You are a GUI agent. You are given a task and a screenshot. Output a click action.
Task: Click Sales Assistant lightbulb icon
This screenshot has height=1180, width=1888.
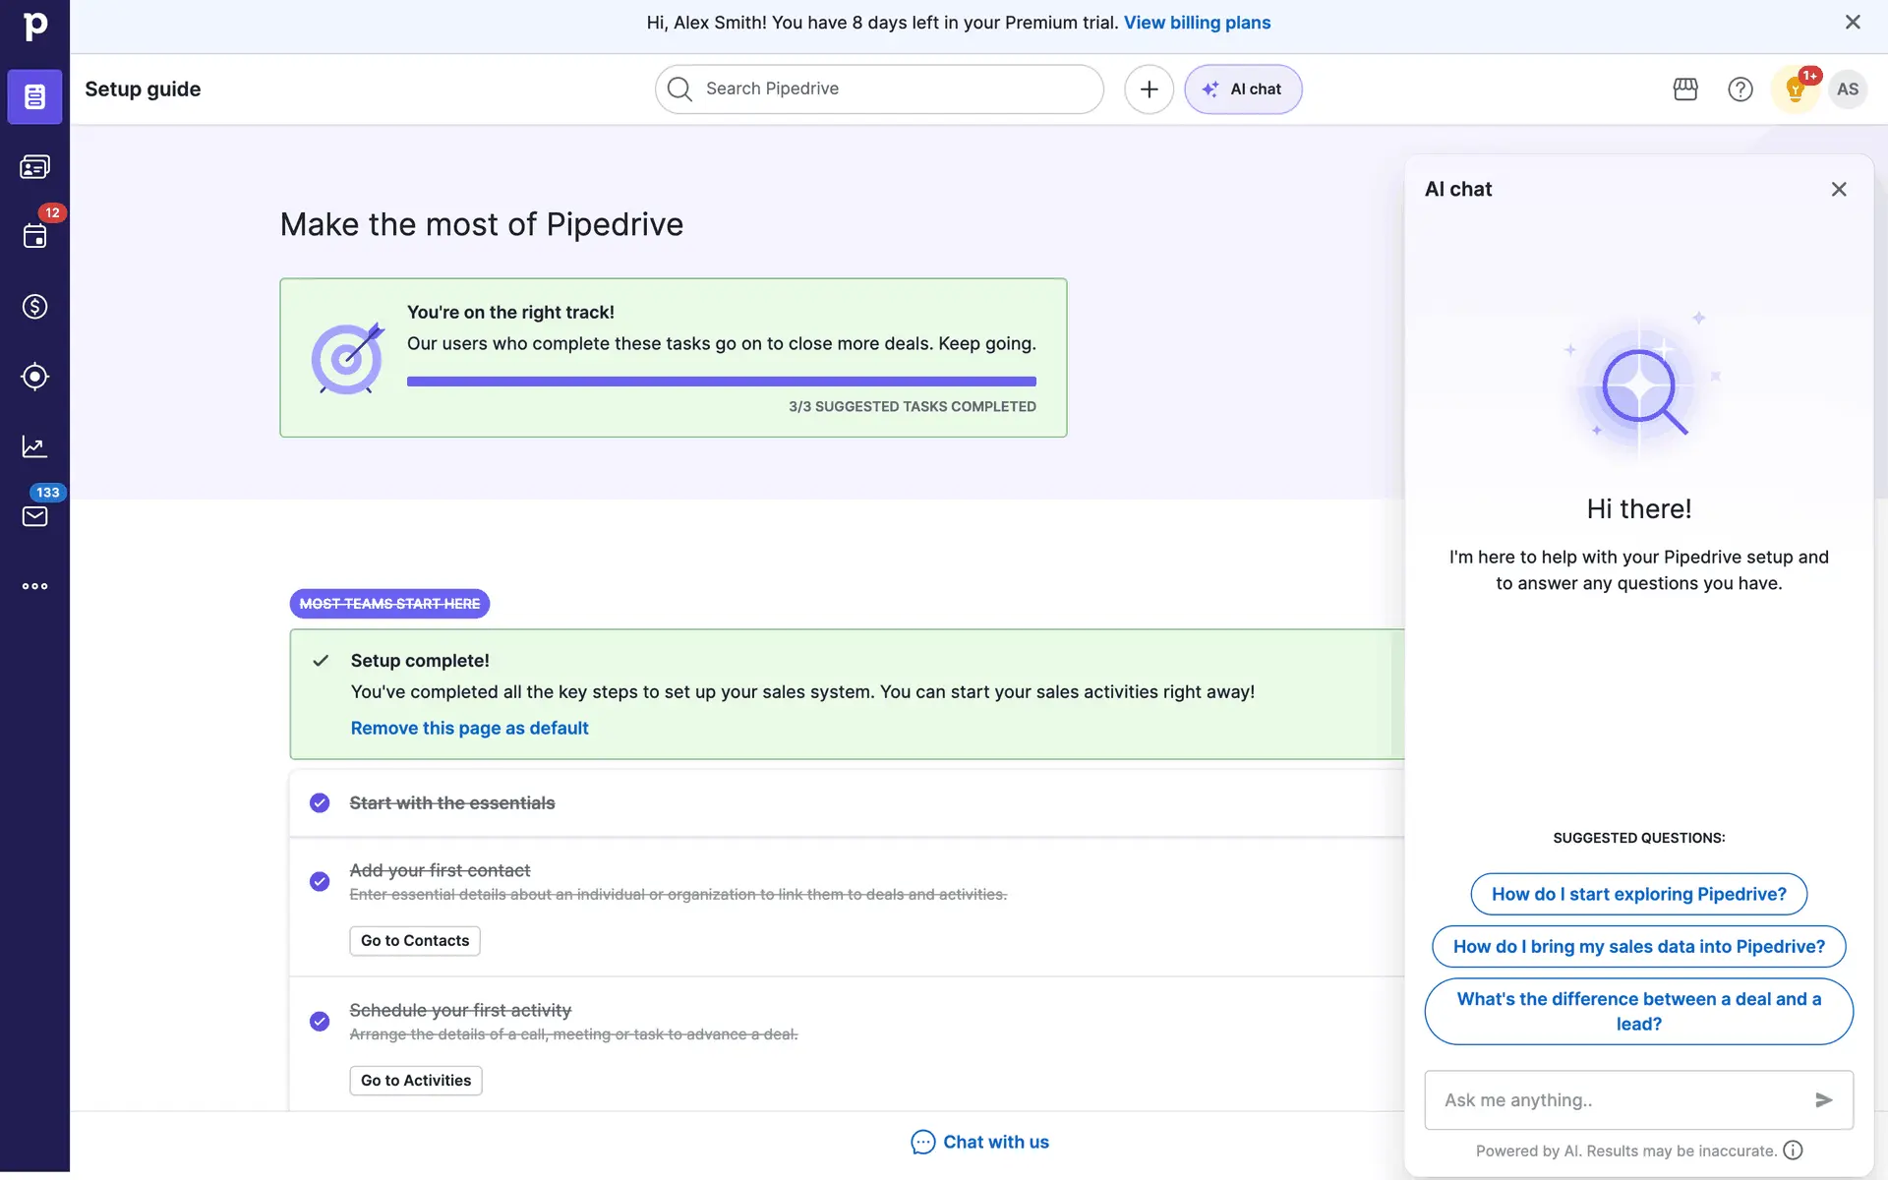[x=1795, y=90]
